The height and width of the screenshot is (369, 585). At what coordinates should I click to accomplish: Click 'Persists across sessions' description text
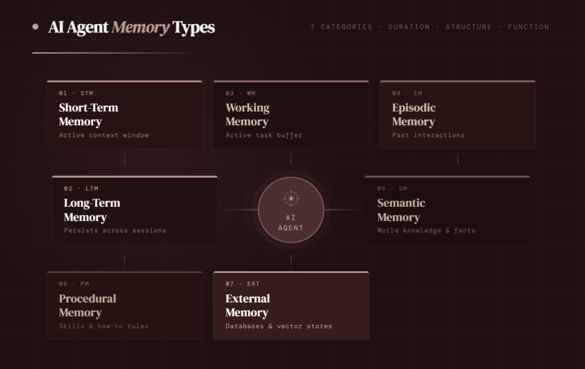coord(115,231)
